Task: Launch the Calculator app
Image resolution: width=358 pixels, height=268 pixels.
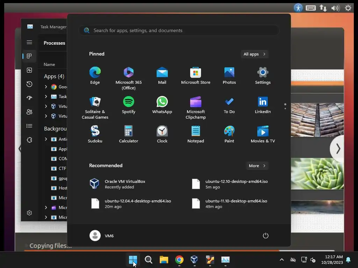Action: pos(129,134)
